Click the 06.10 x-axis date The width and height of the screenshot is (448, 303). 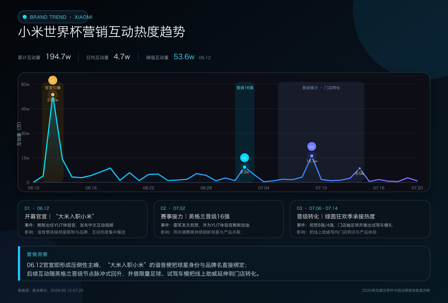tap(34, 188)
